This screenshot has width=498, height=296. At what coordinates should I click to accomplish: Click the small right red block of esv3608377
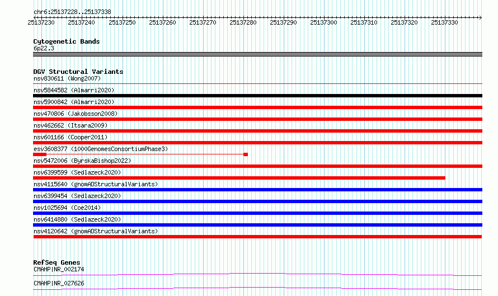[x=246, y=154]
